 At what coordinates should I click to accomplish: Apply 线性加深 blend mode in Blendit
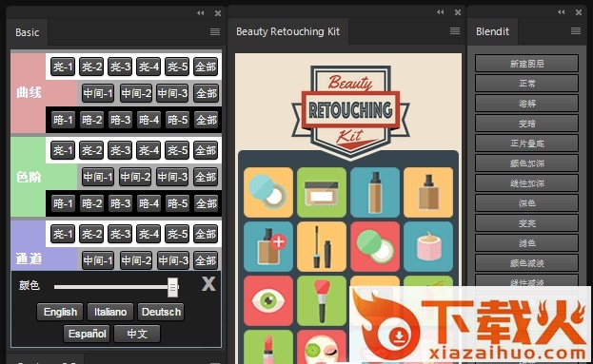pos(526,183)
